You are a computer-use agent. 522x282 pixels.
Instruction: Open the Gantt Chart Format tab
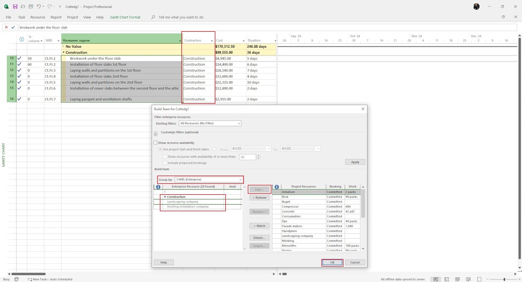(125, 17)
